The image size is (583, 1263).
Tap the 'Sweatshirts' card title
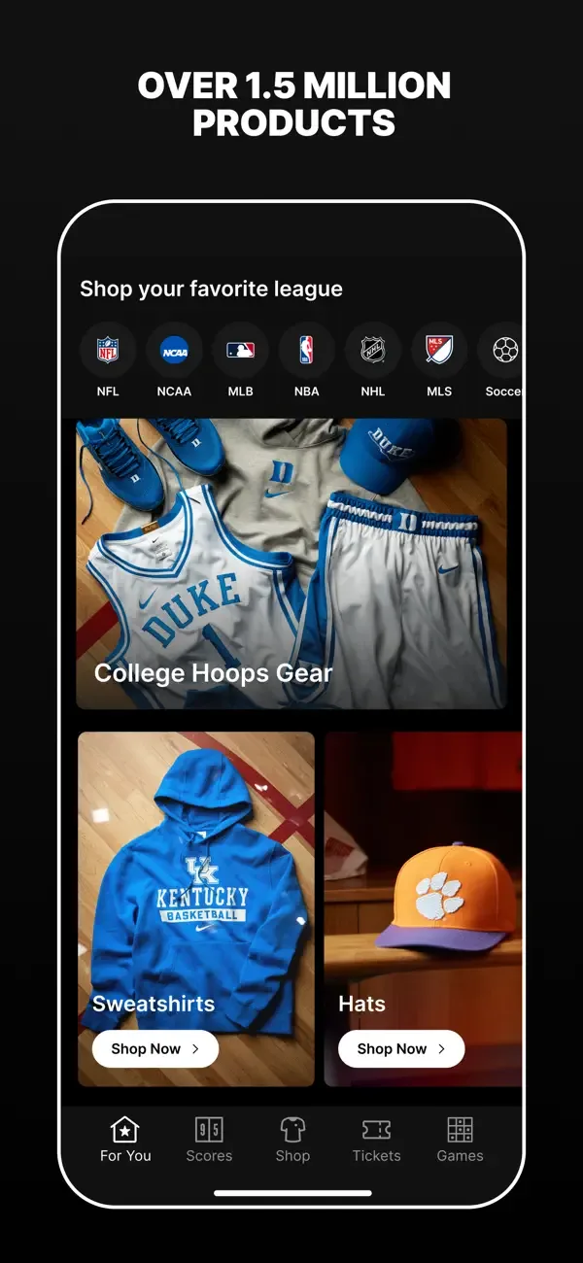click(154, 1004)
